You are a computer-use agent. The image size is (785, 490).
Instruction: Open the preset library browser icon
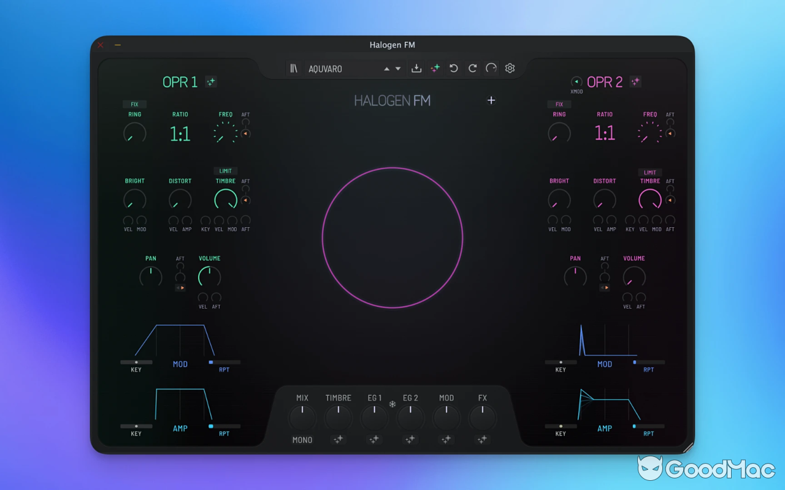click(x=294, y=68)
